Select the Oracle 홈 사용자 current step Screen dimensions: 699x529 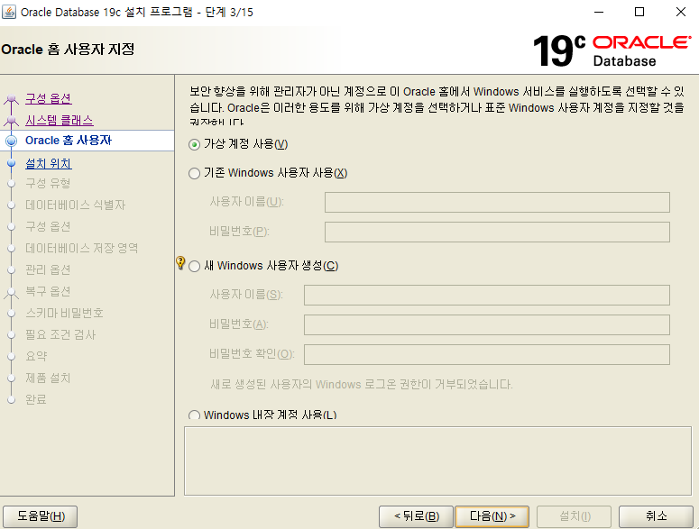69,141
